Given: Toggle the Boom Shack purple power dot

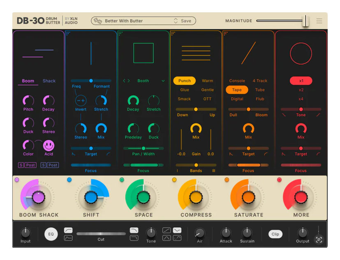Looking at the screenshot, I should coord(17,180).
